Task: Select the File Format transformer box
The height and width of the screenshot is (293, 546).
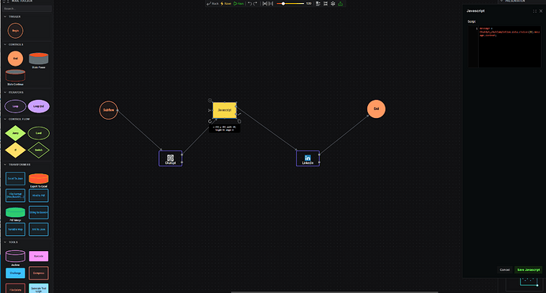Action: point(15,196)
